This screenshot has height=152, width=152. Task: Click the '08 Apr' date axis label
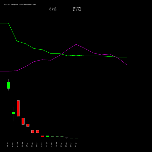point(32,145)
